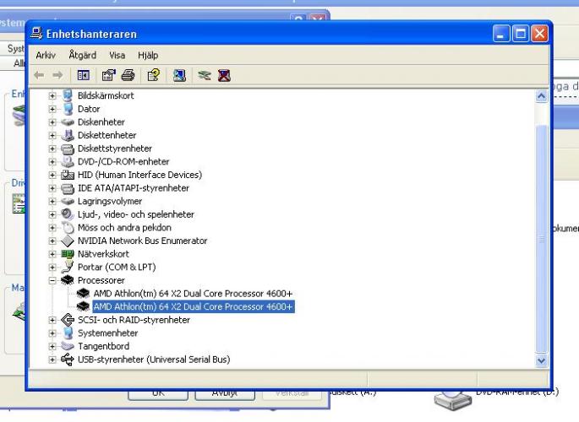The height and width of the screenshot is (422, 579).
Task: Click the device list scrollbar down arrow
Action: [542, 360]
